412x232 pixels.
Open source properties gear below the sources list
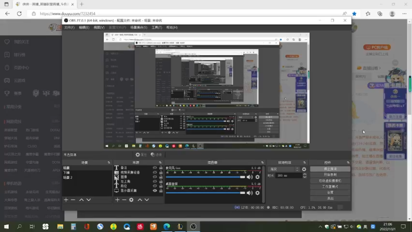[x=131, y=200]
